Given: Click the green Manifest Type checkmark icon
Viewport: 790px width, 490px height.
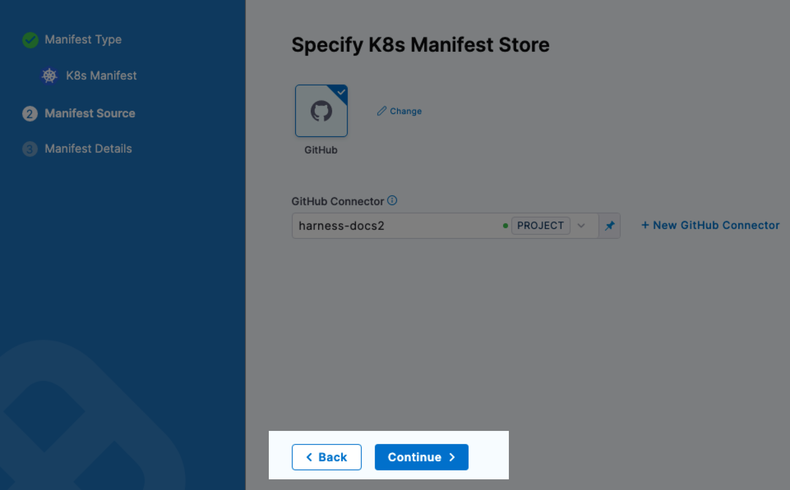Looking at the screenshot, I should (30, 40).
